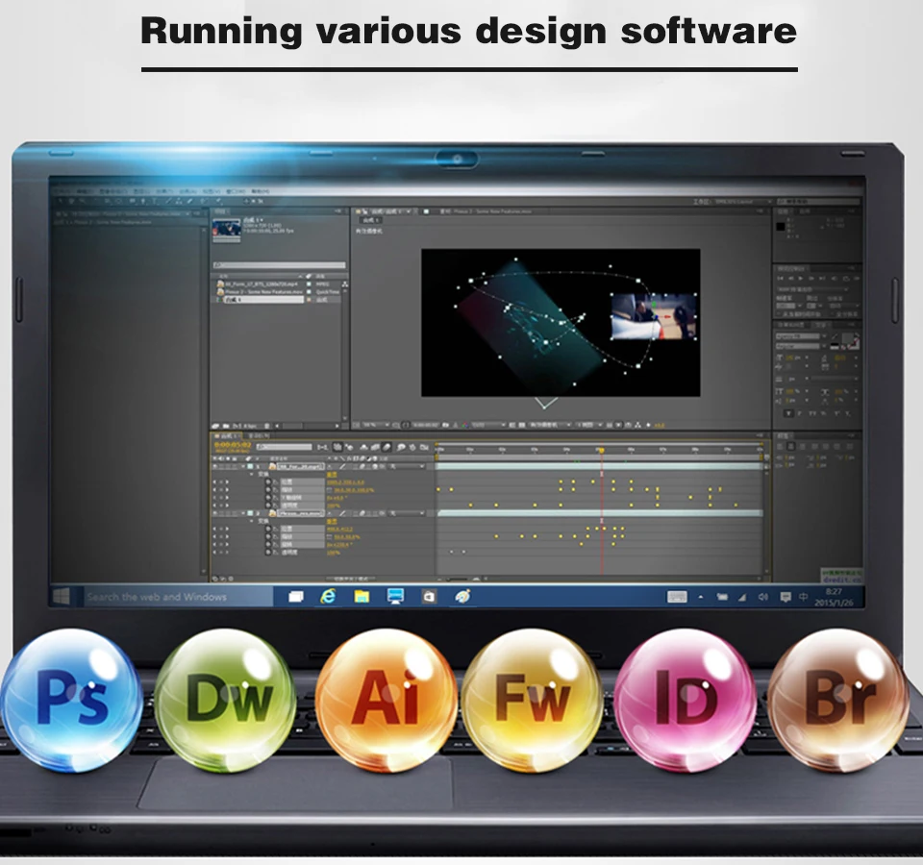Click the center align text icon in Paragraph panel
Image resolution: width=923 pixels, height=865 pixels.
pyautogui.click(x=791, y=446)
